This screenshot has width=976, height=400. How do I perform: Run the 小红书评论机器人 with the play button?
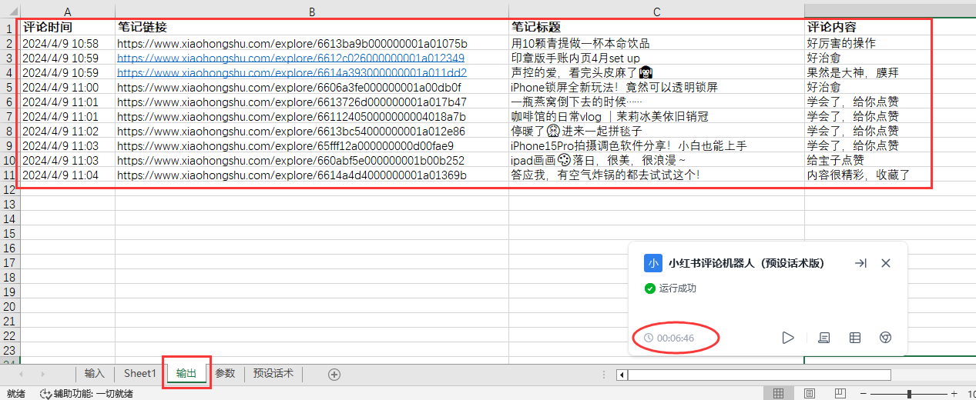(x=787, y=338)
